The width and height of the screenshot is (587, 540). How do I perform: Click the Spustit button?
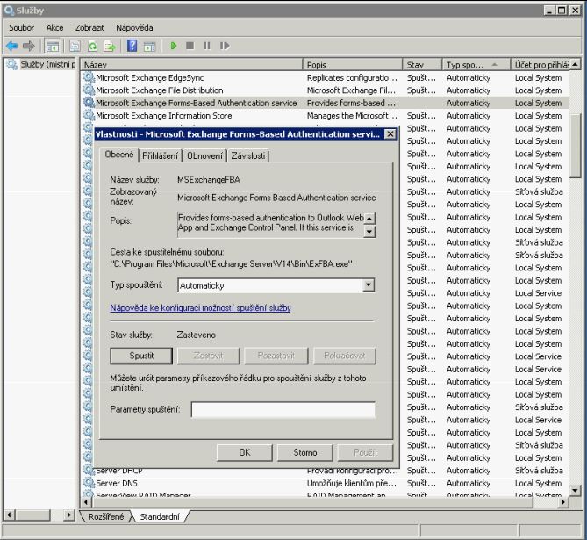click(x=141, y=356)
